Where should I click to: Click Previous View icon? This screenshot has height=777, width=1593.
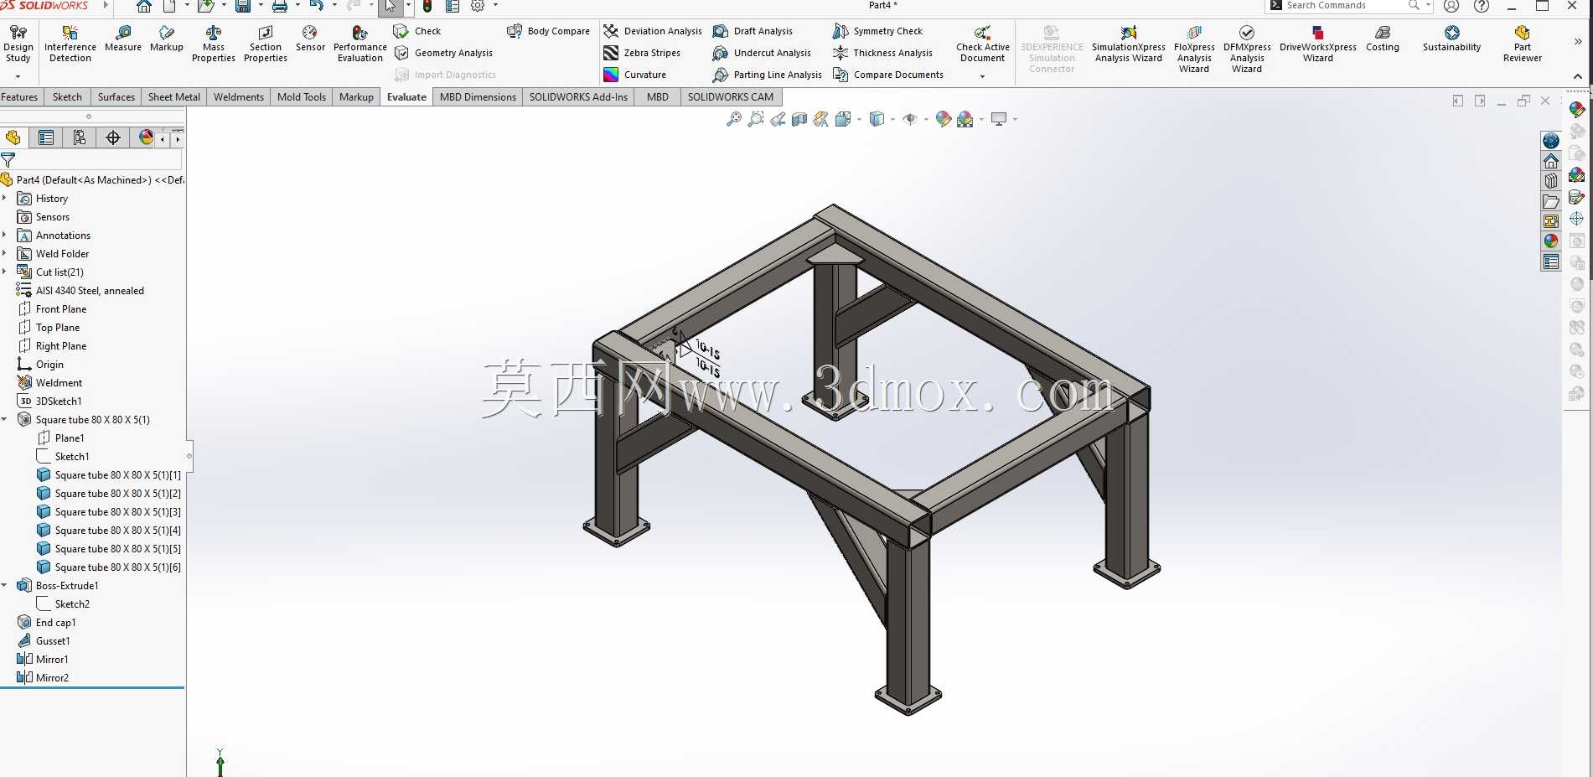778,119
